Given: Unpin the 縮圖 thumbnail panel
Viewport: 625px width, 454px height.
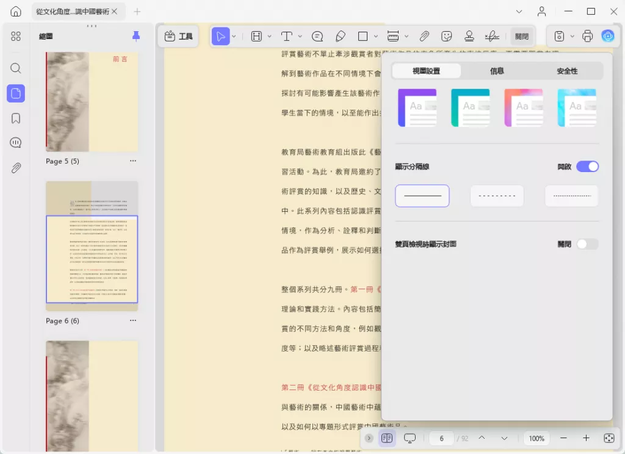Looking at the screenshot, I should coord(136,36).
